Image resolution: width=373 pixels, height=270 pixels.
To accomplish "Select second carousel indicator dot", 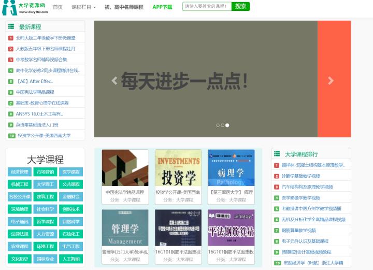I will (x=222, y=125).
